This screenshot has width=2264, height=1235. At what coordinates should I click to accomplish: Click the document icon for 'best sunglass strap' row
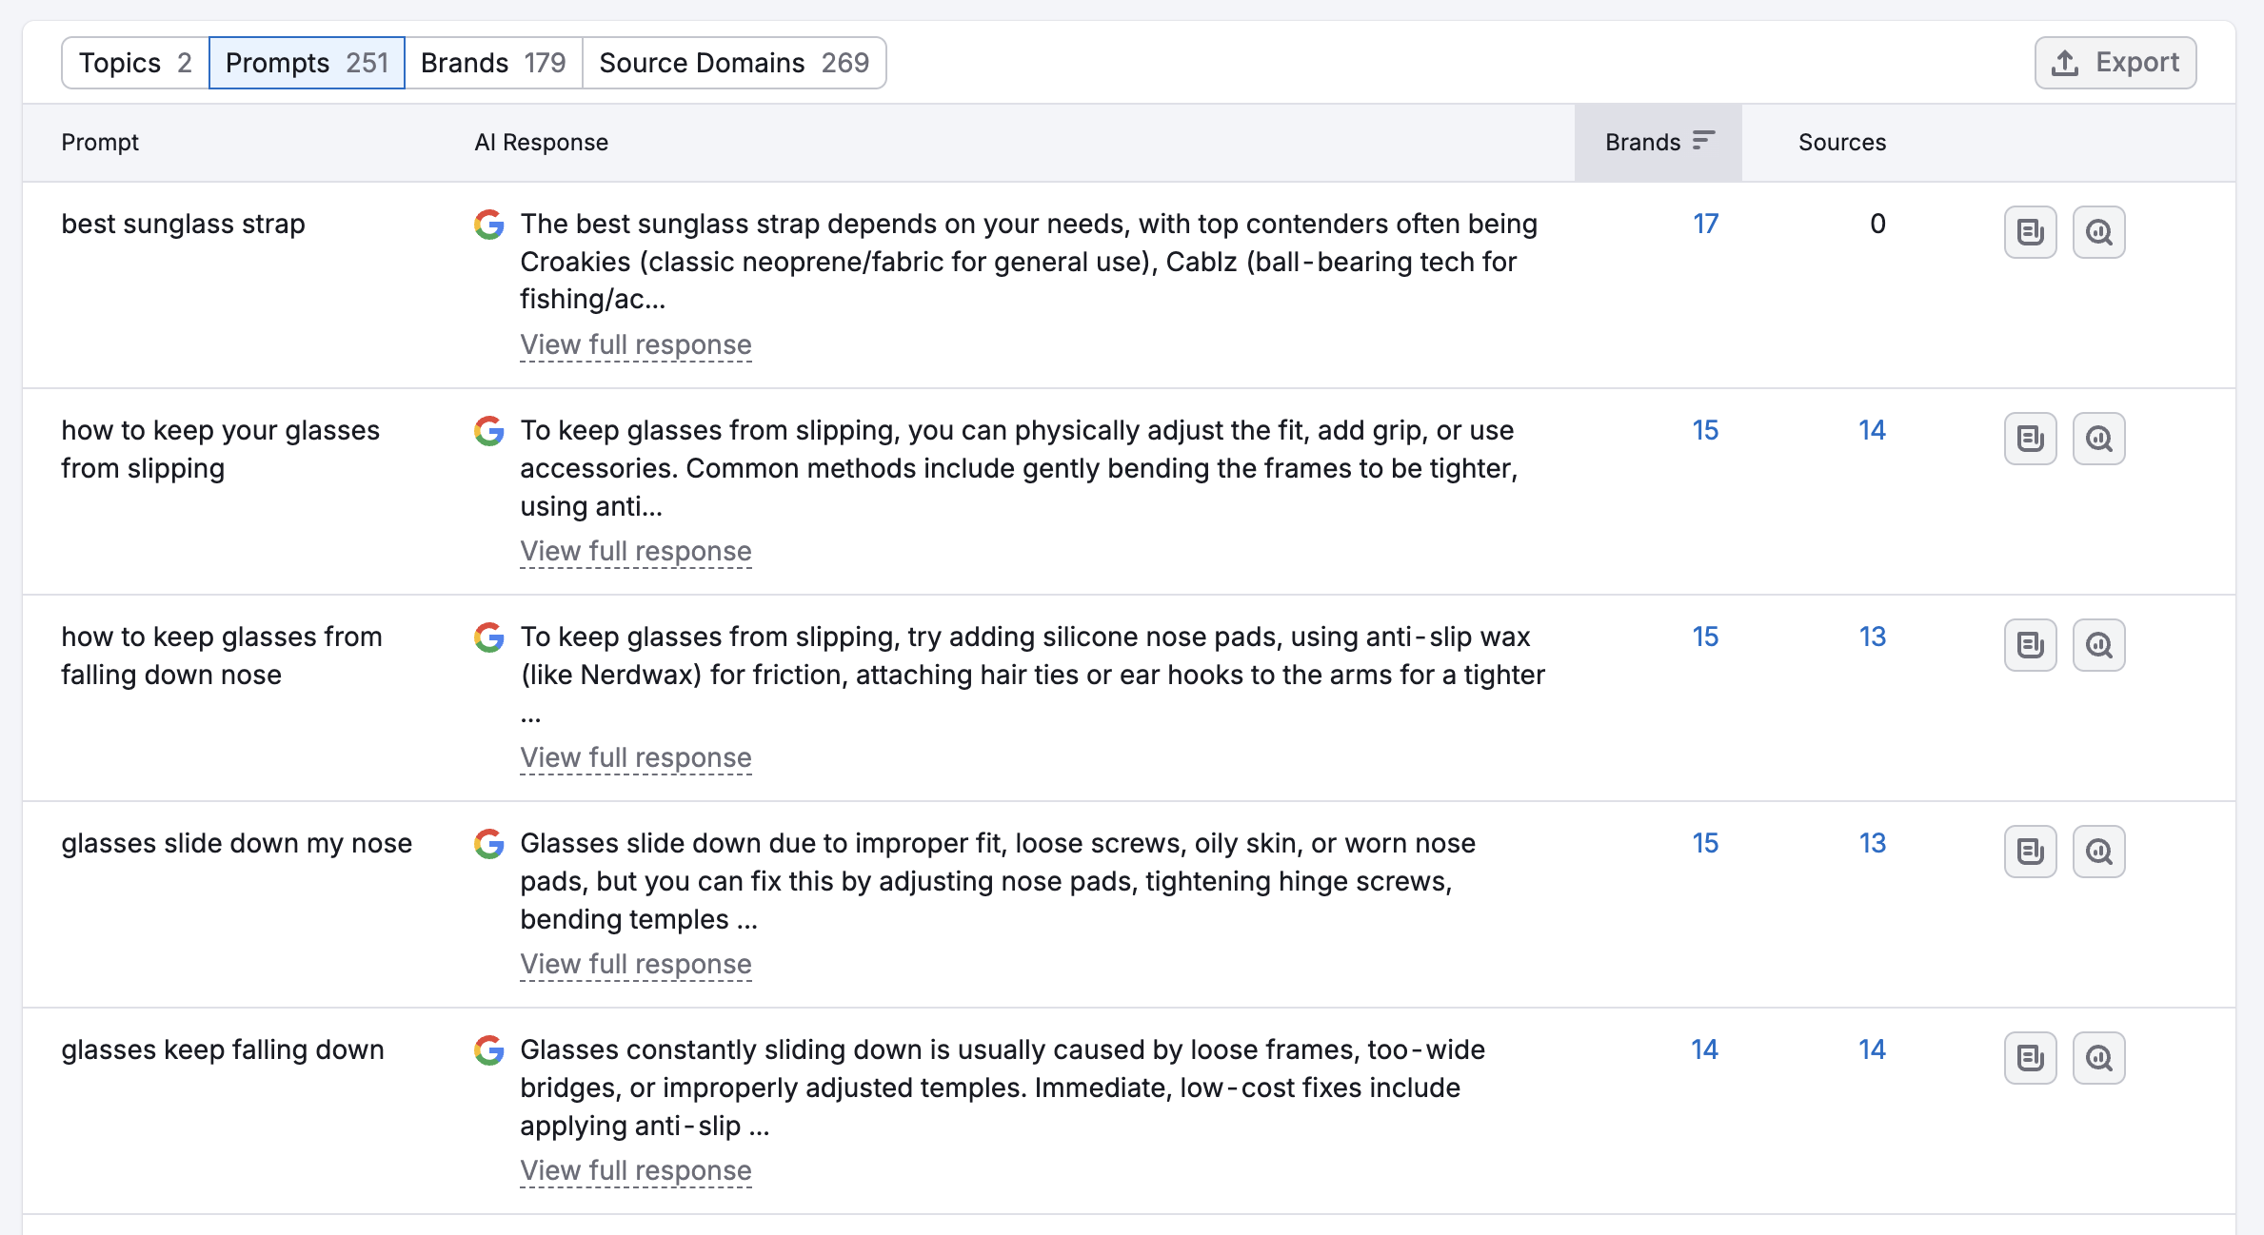click(2030, 232)
